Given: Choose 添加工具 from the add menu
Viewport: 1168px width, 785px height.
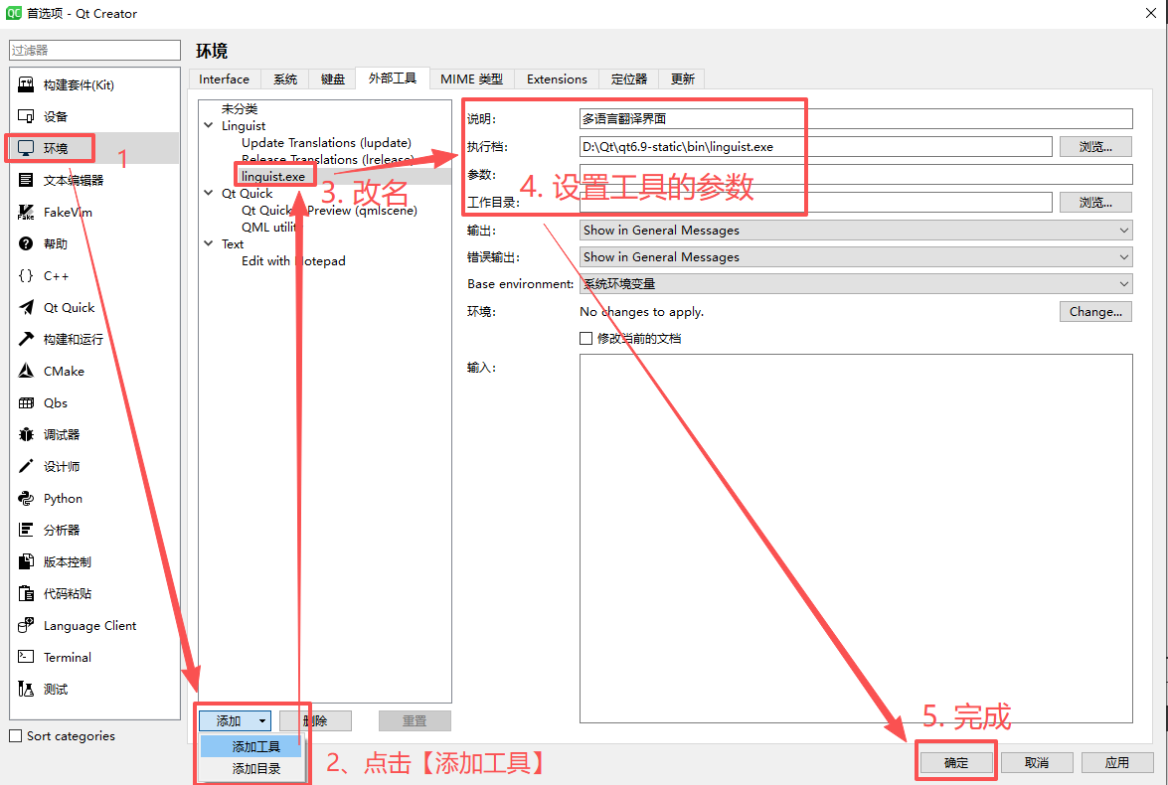Looking at the screenshot, I should click(251, 746).
